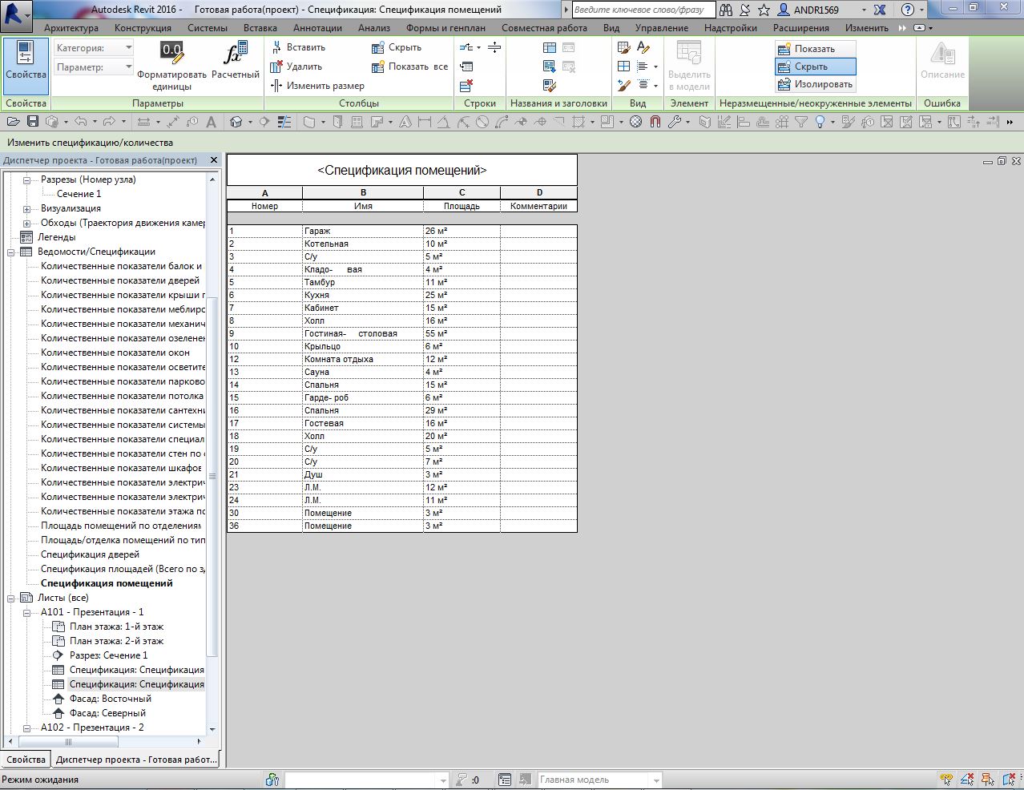The image size is (1024, 790).
Task: Click the resize row icon in Строки panel
Action: (x=494, y=47)
